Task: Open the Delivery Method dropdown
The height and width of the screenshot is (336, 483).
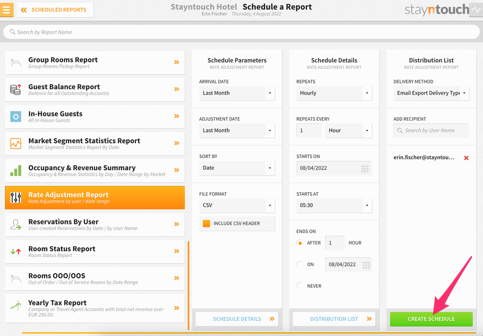Action: click(x=431, y=93)
